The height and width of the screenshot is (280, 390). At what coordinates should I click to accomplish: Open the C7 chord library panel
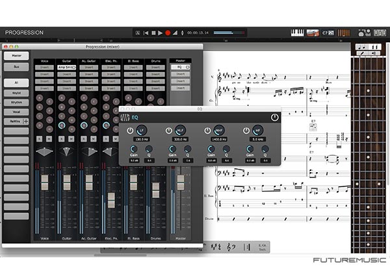tap(328, 33)
